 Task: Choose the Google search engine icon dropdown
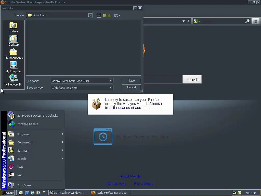197,21
